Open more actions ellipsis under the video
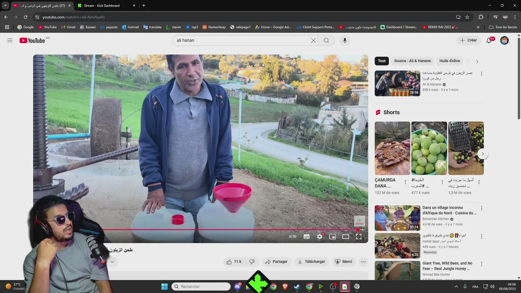This screenshot has width=521, height=293. point(363,262)
